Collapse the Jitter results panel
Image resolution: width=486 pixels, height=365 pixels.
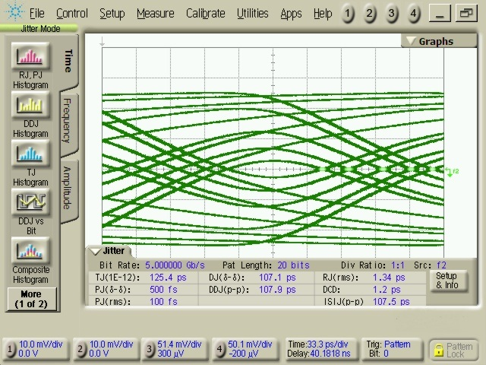[109, 251]
